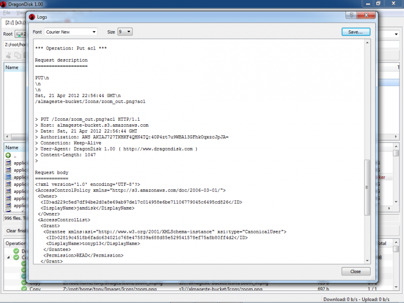Viewport: 404px width, 303px height.
Task: Click the DragonDisk app icon in main title bar
Action: (x=4, y=4)
